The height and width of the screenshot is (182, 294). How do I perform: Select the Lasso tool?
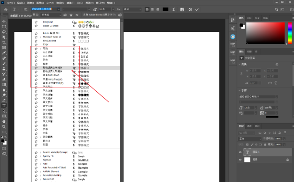(4, 32)
